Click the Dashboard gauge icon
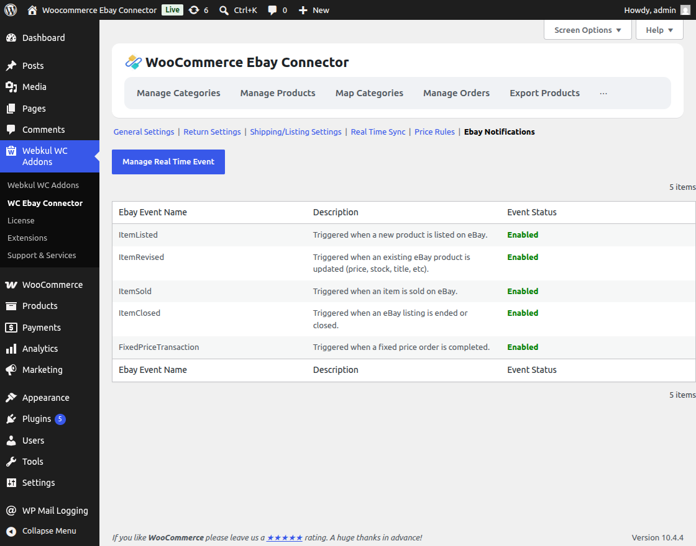This screenshot has height=546, width=696. coord(11,38)
